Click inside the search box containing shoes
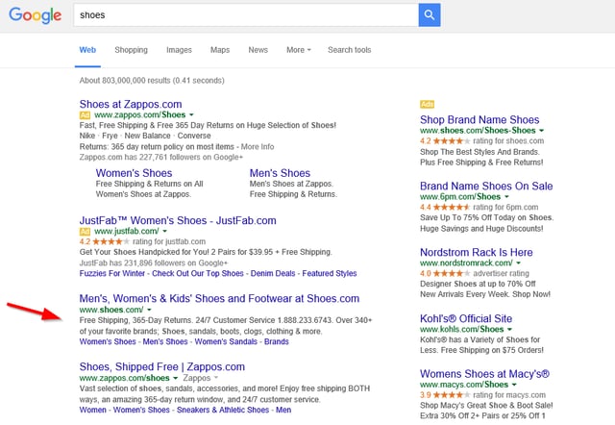Image resolution: width=615 pixels, height=425 pixels. pyautogui.click(x=246, y=15)
